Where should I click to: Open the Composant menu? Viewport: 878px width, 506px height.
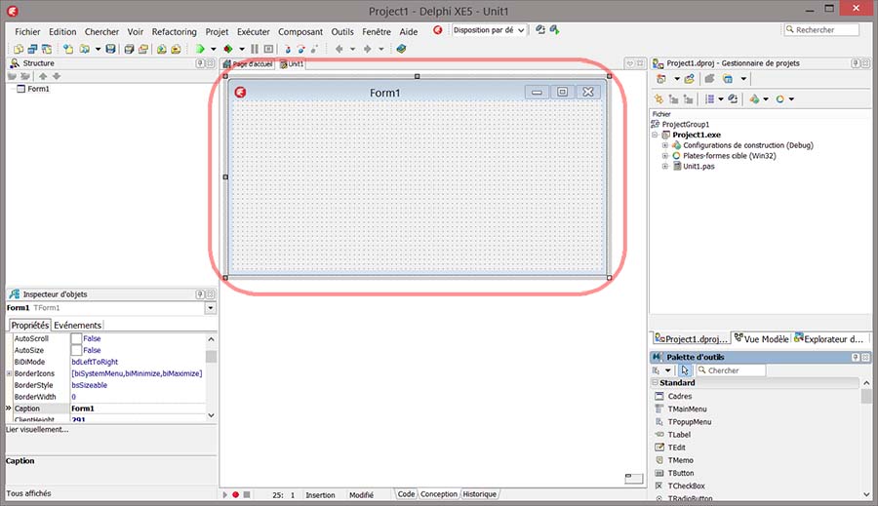[300, 32]
